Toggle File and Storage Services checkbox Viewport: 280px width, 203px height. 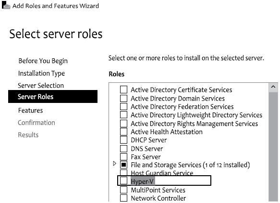click(x=123, y=165)
